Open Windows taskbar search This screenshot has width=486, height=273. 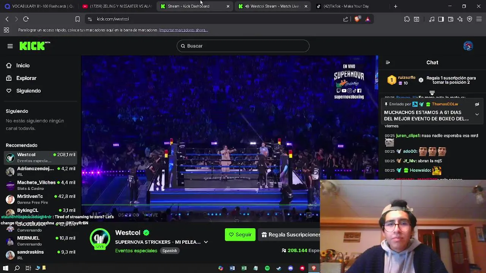click(17, 268)
